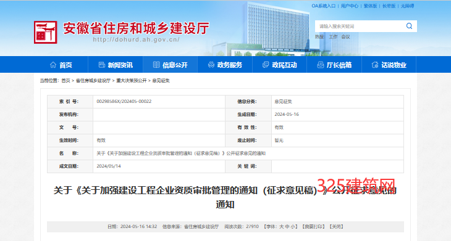Click the 关闭 close page link
This screenshot has width=451, height=241.
(x=337, y=227)
